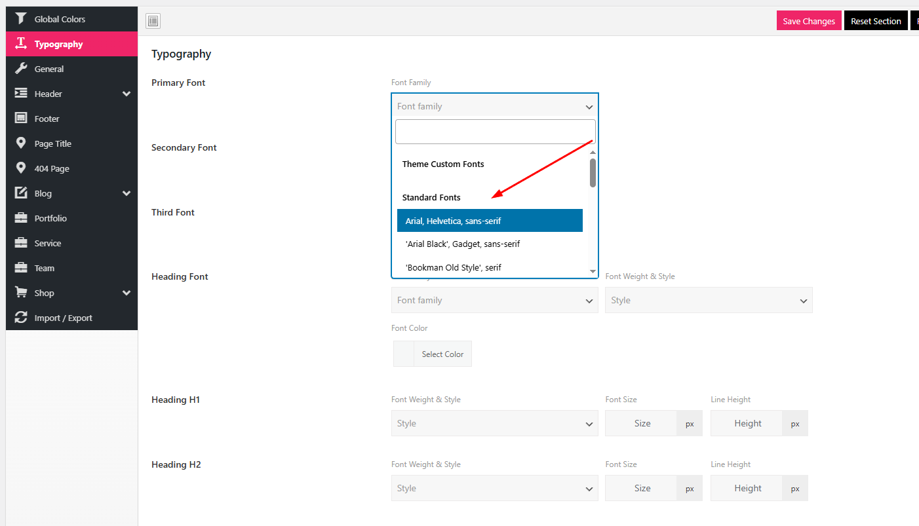The image size is (919, 526).
Task: Select 'Arial Black', Gadget, sans-serif option
Action: tap(490, 244)
